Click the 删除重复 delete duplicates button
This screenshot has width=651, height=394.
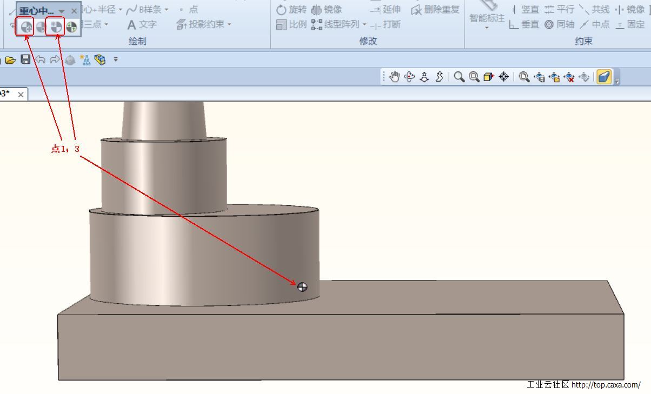tap(435, 10)
